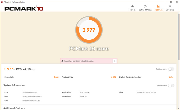Click the System information heading
The image size is (180, 110).
pos(14,85)
